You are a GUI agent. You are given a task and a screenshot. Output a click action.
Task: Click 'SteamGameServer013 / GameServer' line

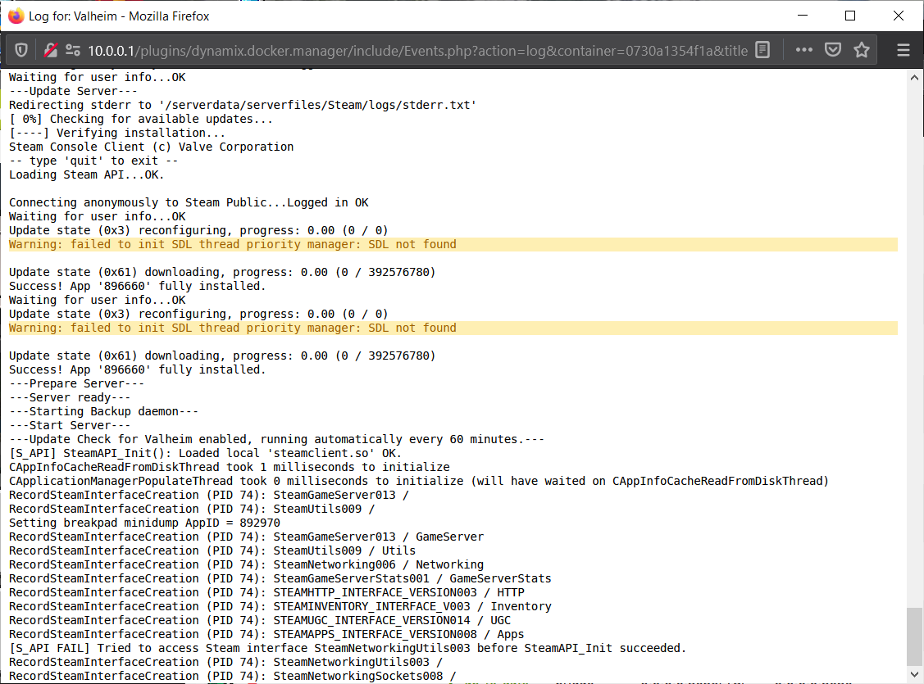coord(246,537)
